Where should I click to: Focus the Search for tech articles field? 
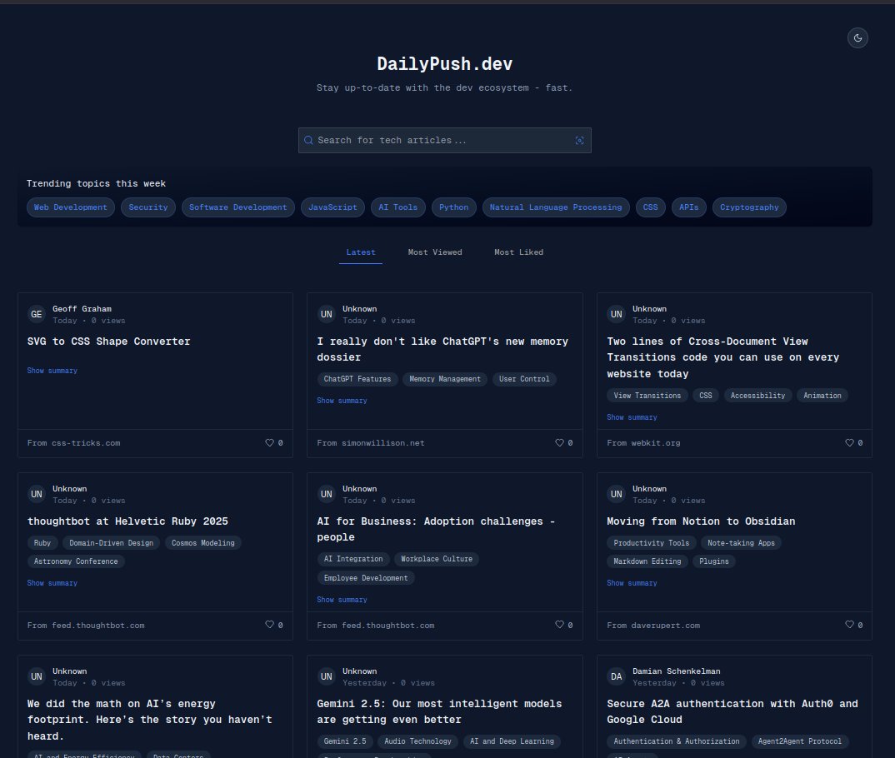point(445,140)
